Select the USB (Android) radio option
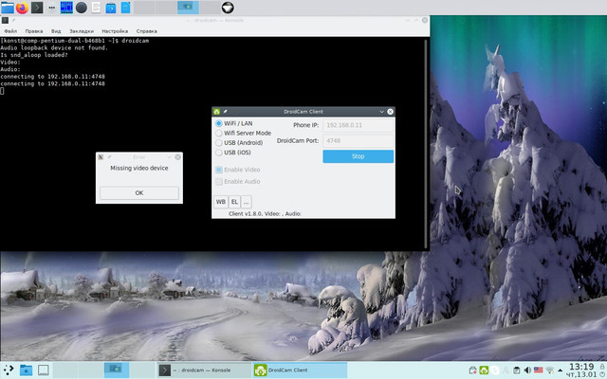Viewport: 607px width, 379px height. coord(239,143)
